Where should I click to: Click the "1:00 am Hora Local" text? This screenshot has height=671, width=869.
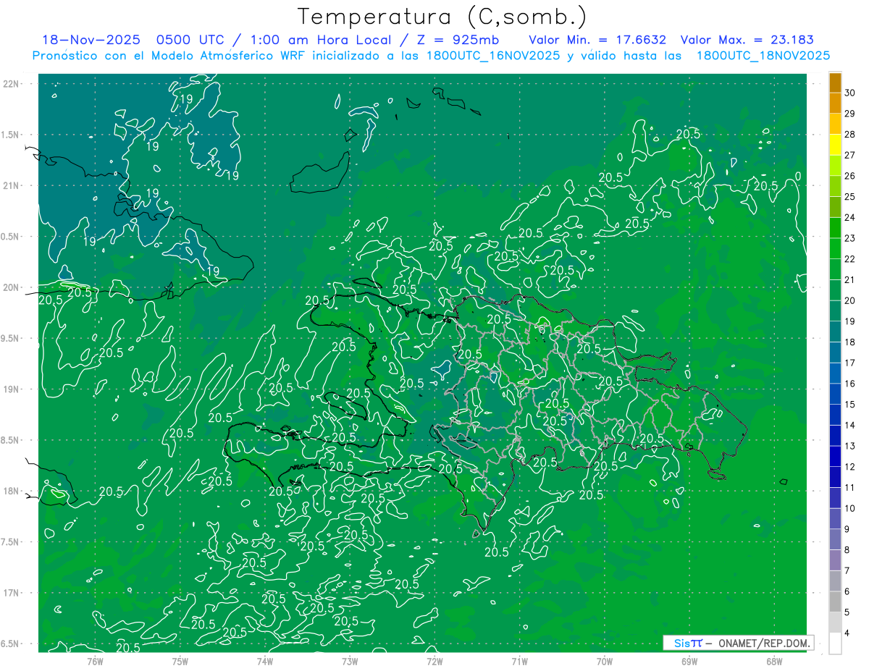pyautogui.click(x=322, y=40)
